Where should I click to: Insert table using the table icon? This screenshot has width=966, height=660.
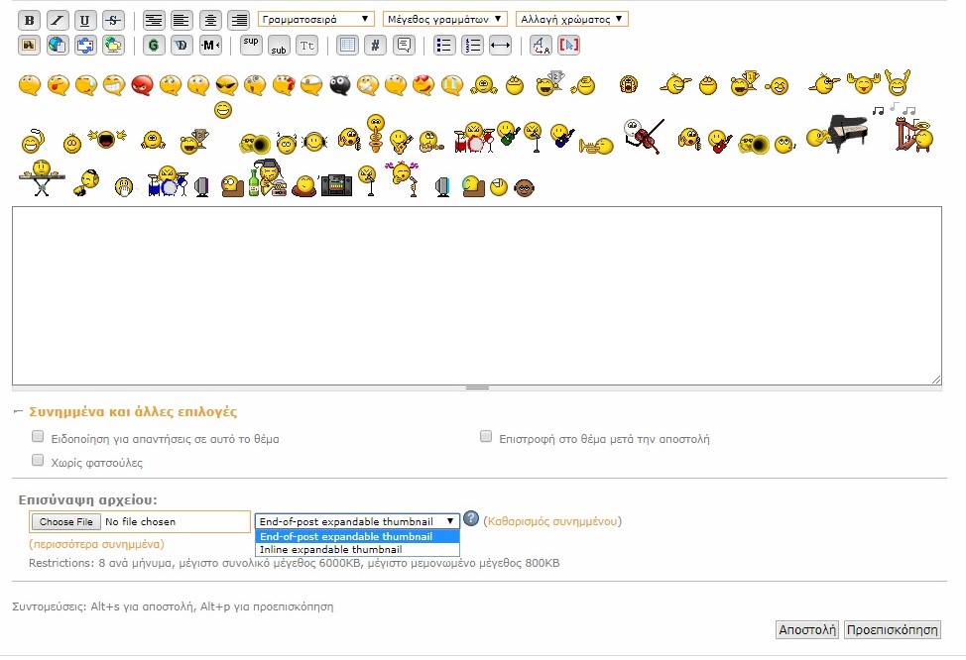tap(347, 45)
